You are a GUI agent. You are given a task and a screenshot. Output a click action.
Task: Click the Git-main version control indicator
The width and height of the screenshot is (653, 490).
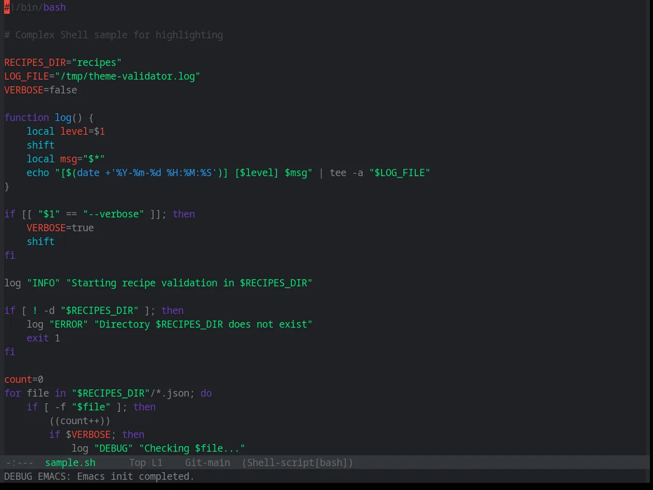tap(207, 462)
